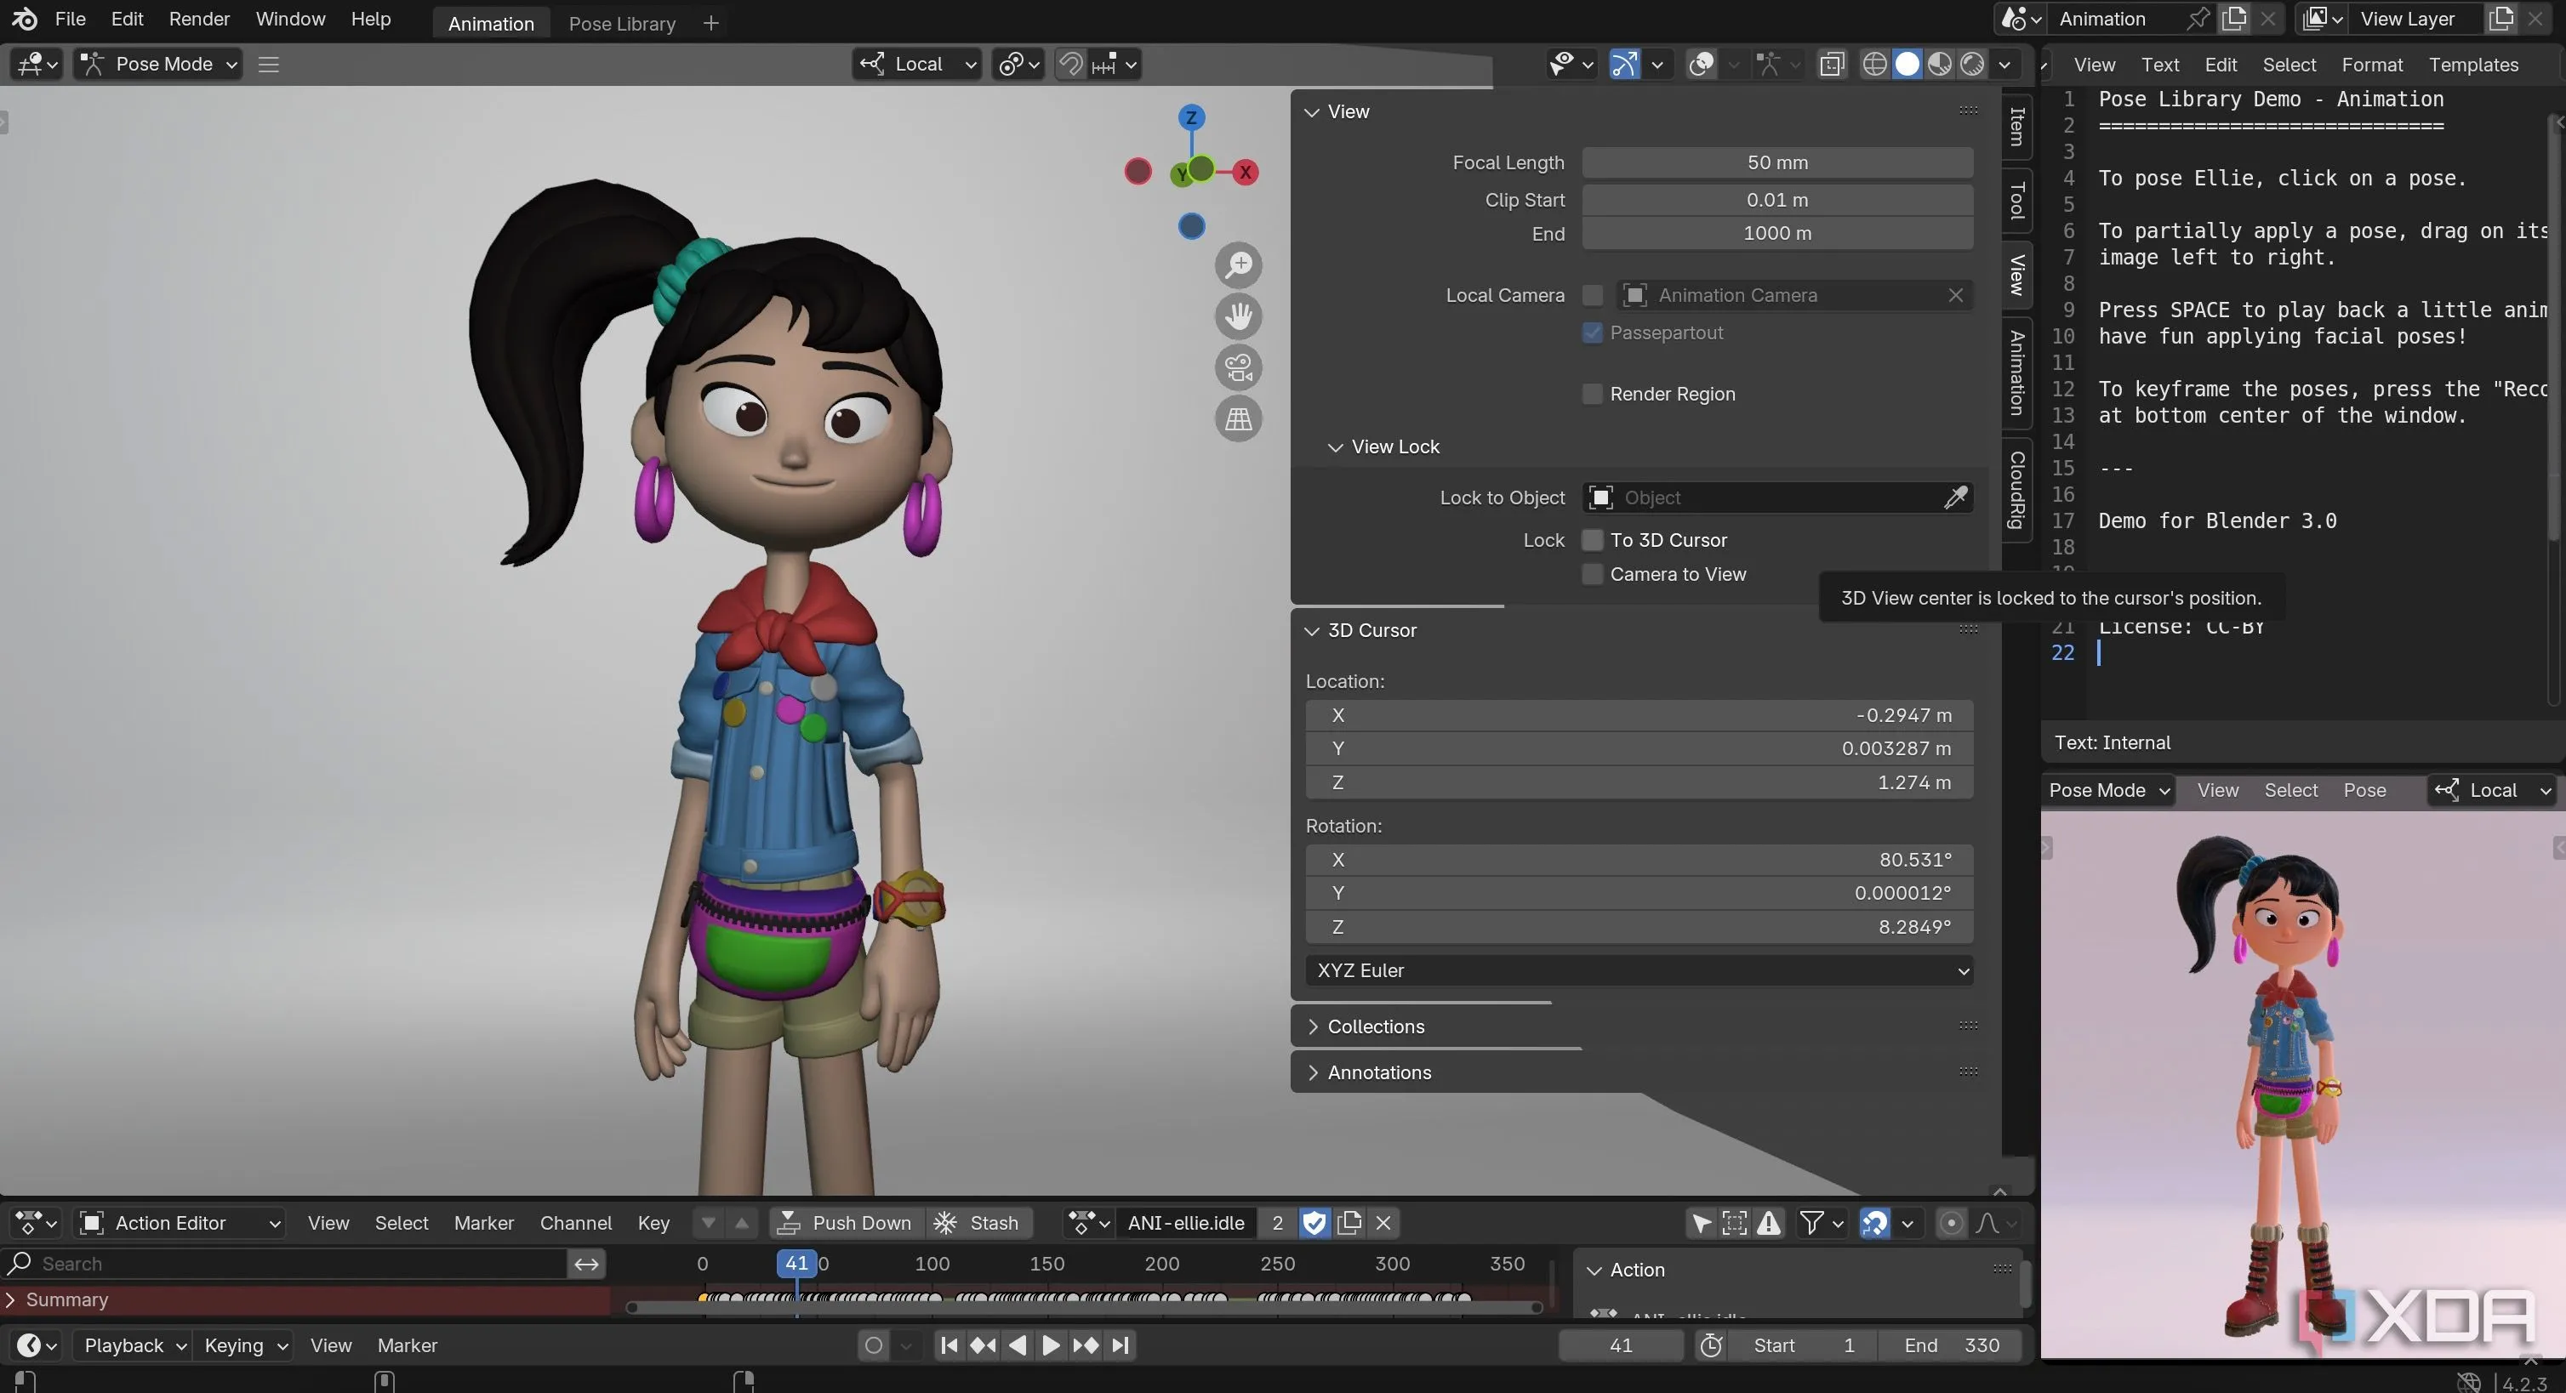Viewport: 2566px width, 1393px height.
Task: Open the Templates menu in text editor
Action: 2472,65
